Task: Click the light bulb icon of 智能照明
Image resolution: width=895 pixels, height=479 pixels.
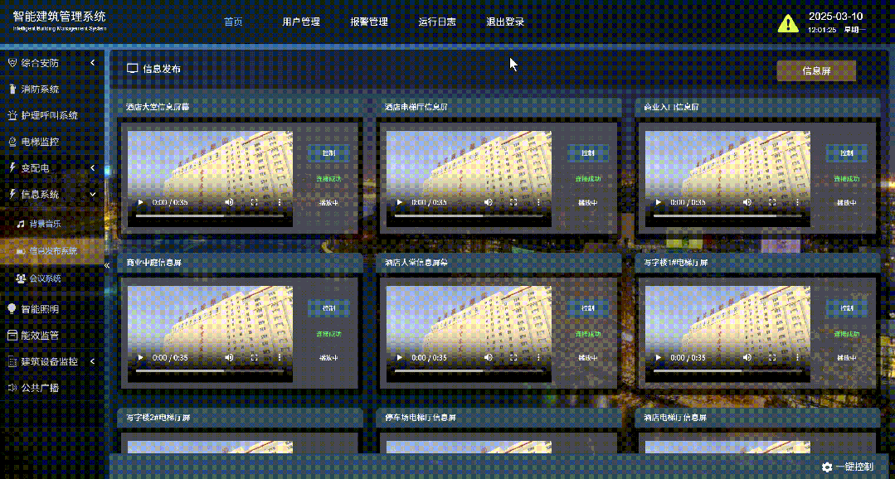Action: coord(12,308)
